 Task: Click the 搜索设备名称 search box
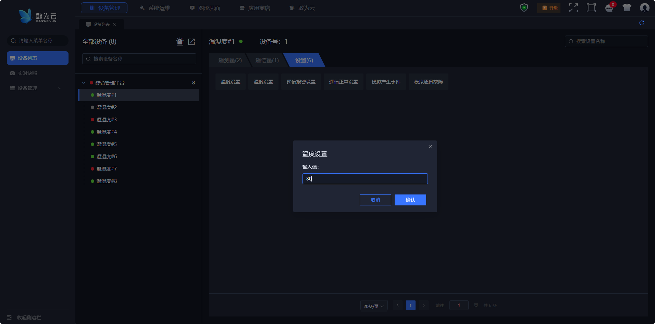pos(139,59)
